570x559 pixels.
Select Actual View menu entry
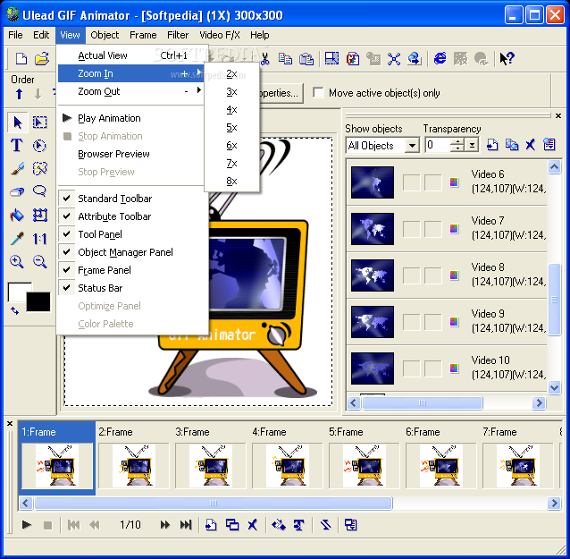tap(130, 55)
